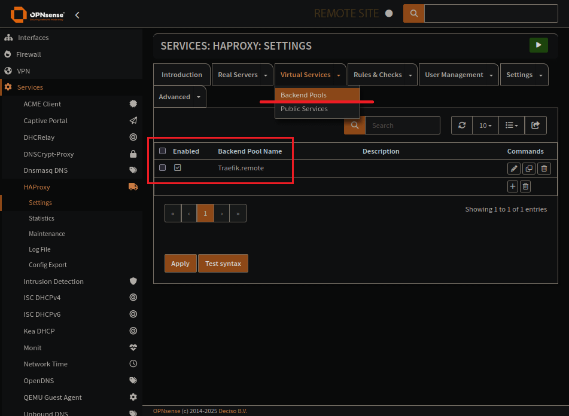
Task: Click the ISC DHCPv4 target icon
Action: pyautogui.click(x=133, y=297)
